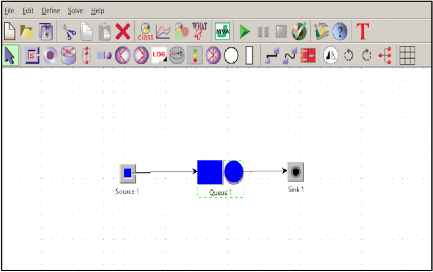Open the Solve menu
This screenshot has width=433, height=272.
click(75, 11)
